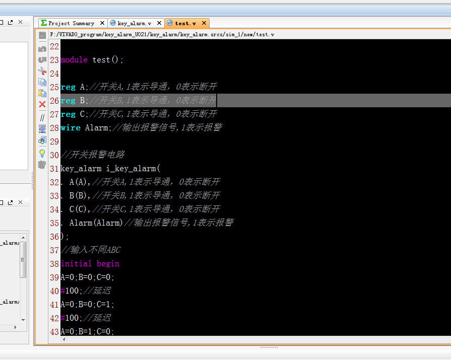Float the lower left panel

coord(11,202)
